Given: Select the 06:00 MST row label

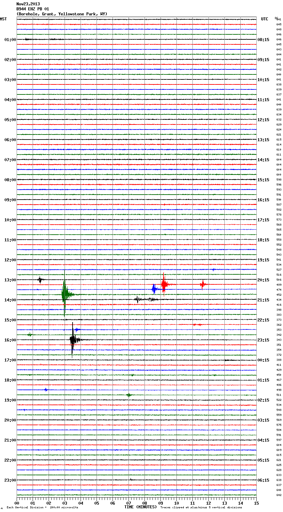Looking at the screenshot, I should tap(10, 140).
